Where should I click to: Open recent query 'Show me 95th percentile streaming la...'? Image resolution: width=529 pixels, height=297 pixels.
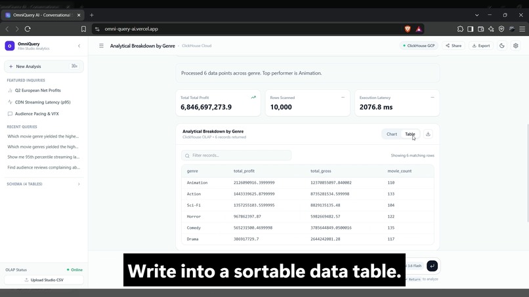coord(44,157)
